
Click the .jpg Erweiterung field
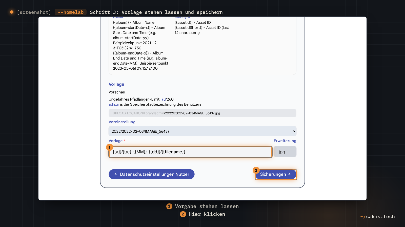click(285, 152)
